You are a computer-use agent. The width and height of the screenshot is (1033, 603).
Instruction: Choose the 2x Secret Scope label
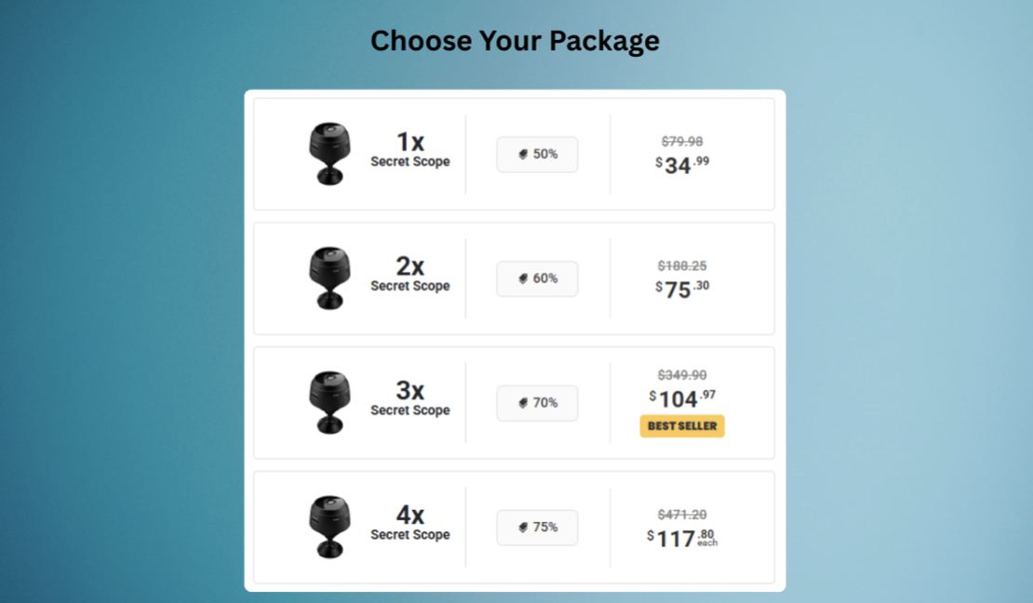pos(409,275)
